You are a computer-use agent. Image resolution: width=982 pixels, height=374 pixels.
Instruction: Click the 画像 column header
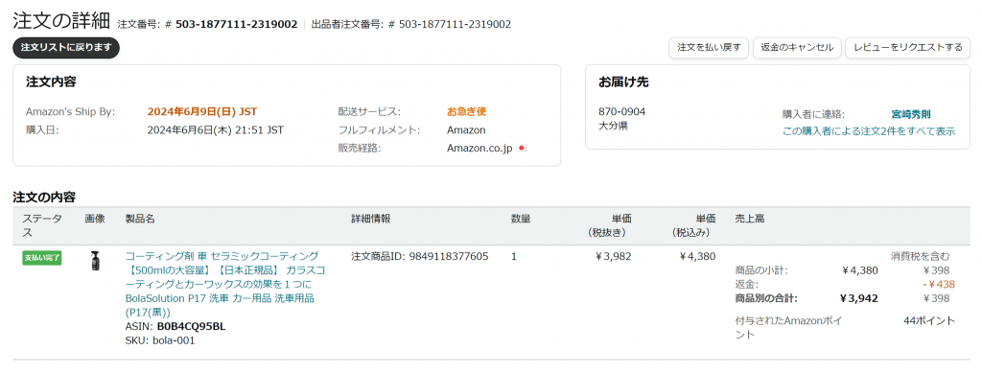(x=95, y=219)
